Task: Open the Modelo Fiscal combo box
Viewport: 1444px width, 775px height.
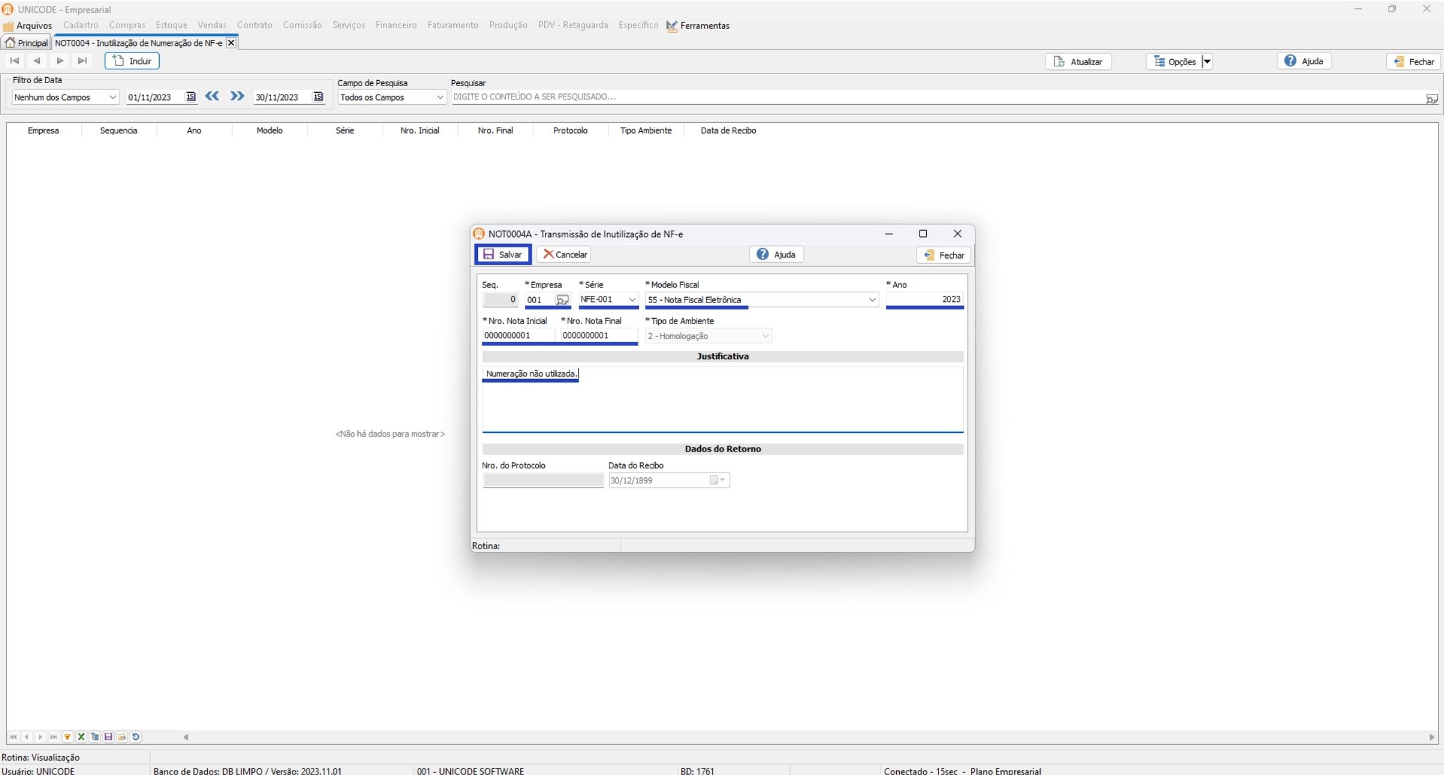Action: 871,300
